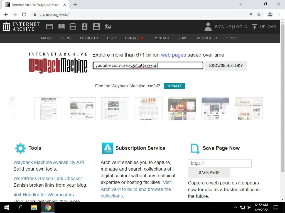
Task: Open the CONTACT menu item
Action: click(161, 38)
